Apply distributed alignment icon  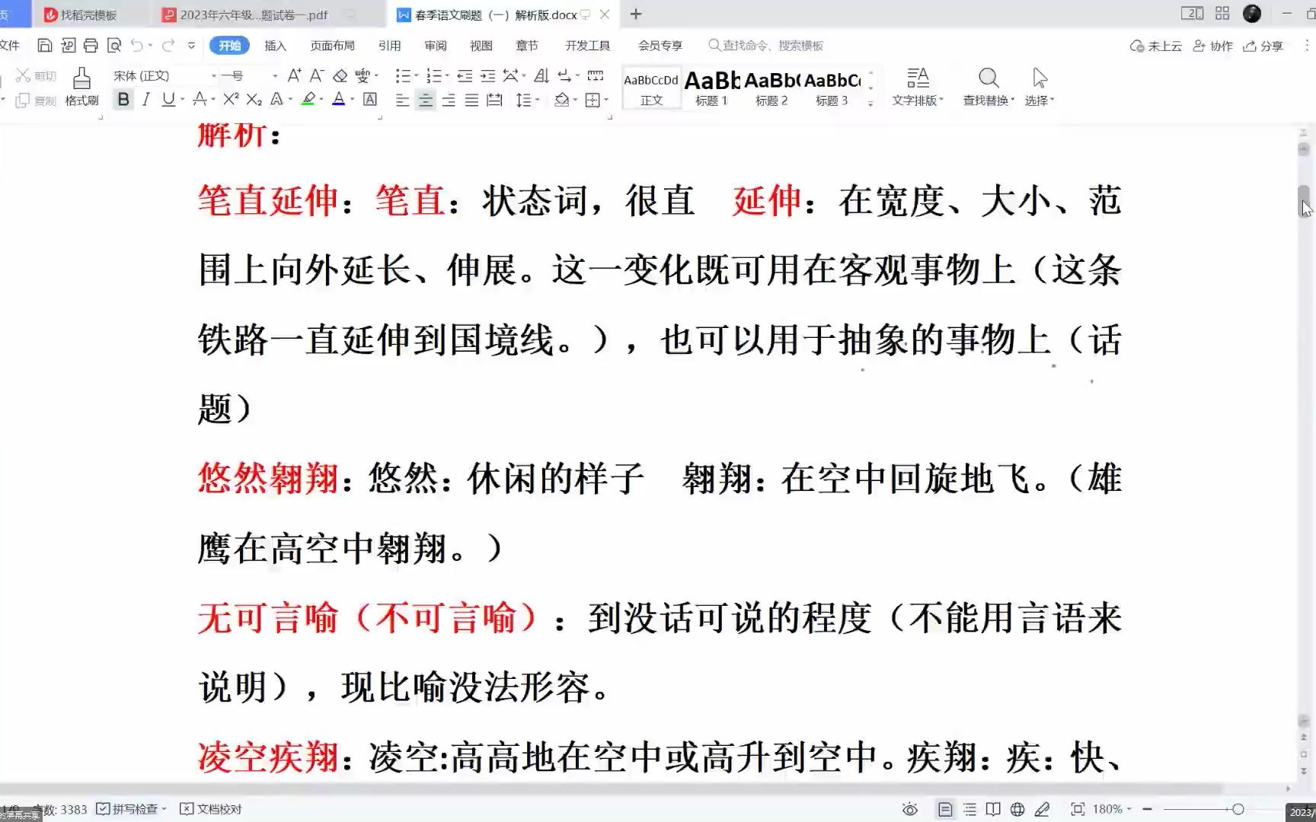coord(494,100)
